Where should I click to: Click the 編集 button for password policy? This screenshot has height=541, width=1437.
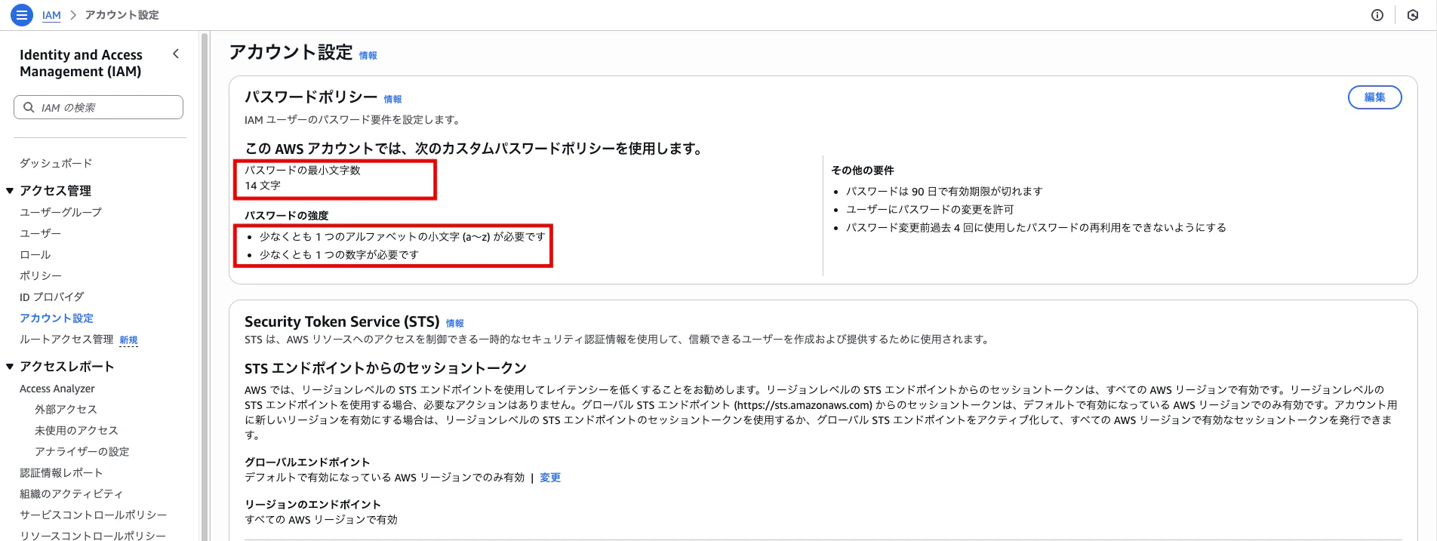[1374, 97]
